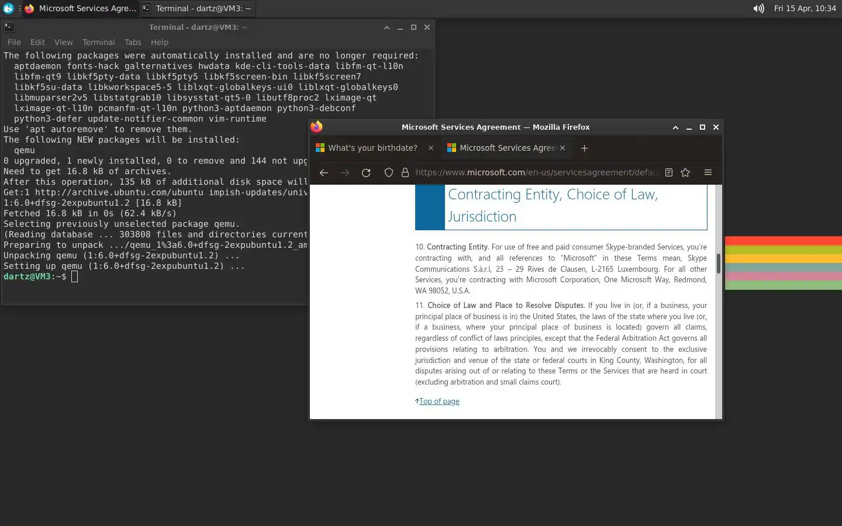Click "Need to get 16.8 kB of archives." line

[87, 171]
